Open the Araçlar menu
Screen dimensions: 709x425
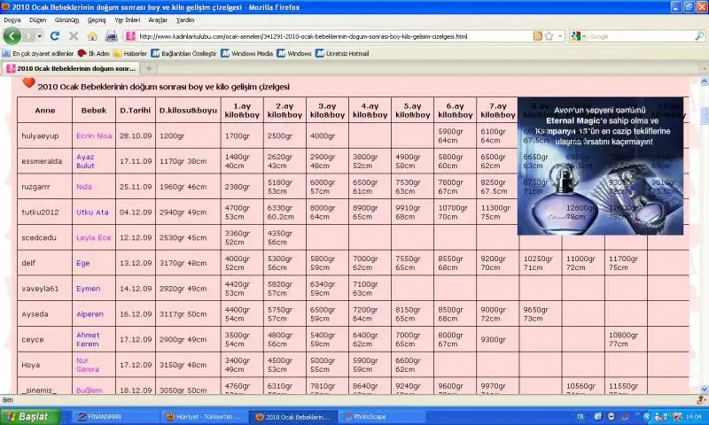coord(158,19)
